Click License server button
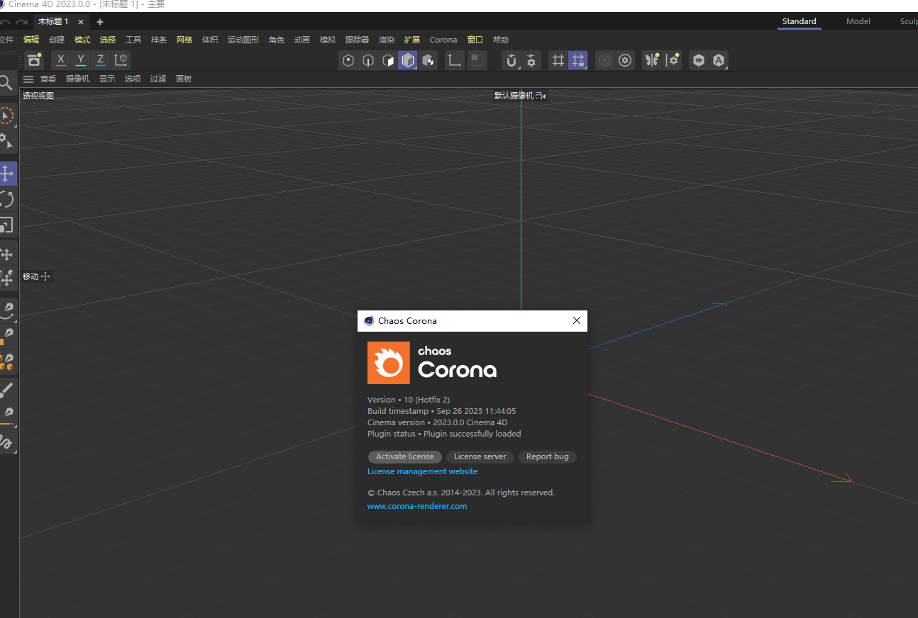This screenshot has height=618, width=918. (x=480, y=456)
